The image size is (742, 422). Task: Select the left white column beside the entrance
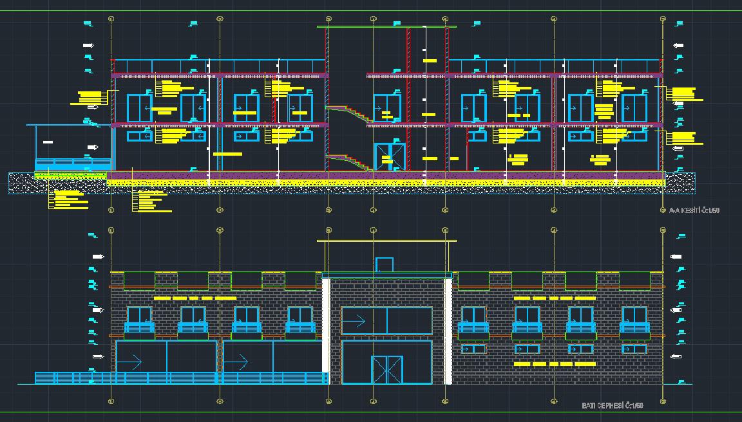326,331
